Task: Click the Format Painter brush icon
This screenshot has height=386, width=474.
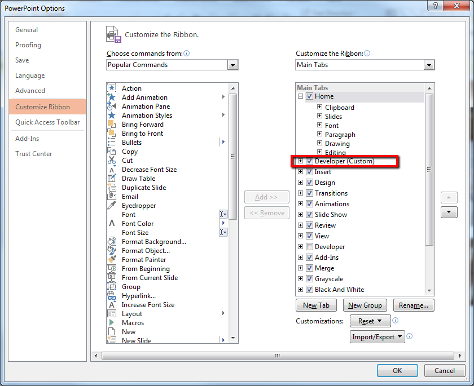Action: (112, 260)
